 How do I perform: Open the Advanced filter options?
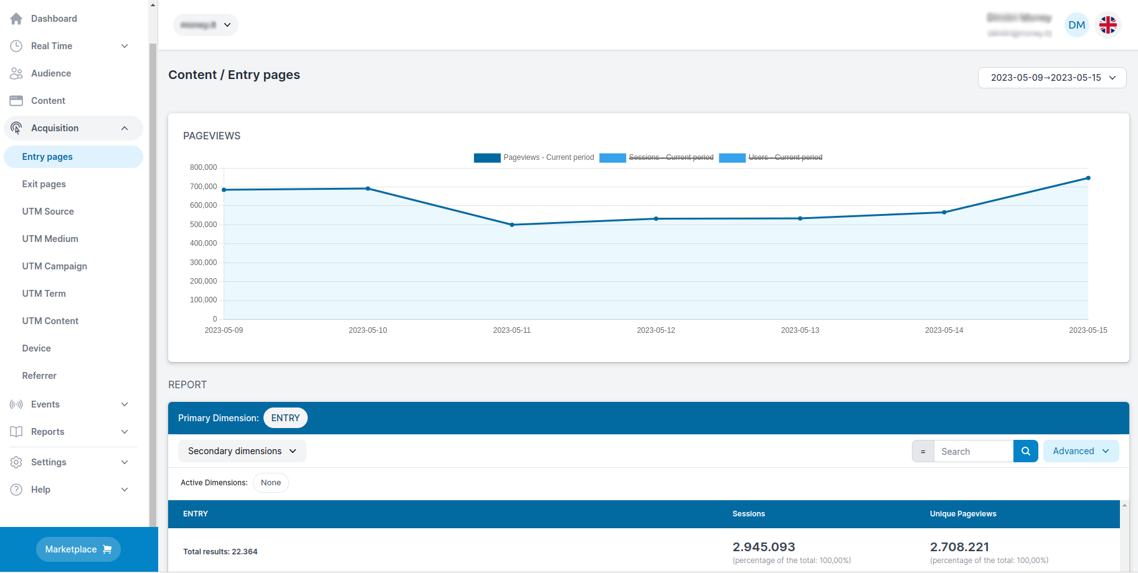(1081, 451)
